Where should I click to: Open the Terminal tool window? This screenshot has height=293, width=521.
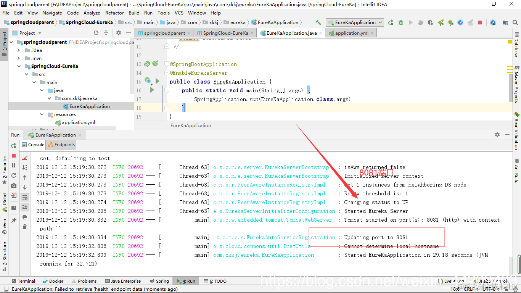pyautogui.click(x=23, y=281)
